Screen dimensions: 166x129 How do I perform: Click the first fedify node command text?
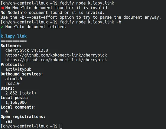click(87, 3)
